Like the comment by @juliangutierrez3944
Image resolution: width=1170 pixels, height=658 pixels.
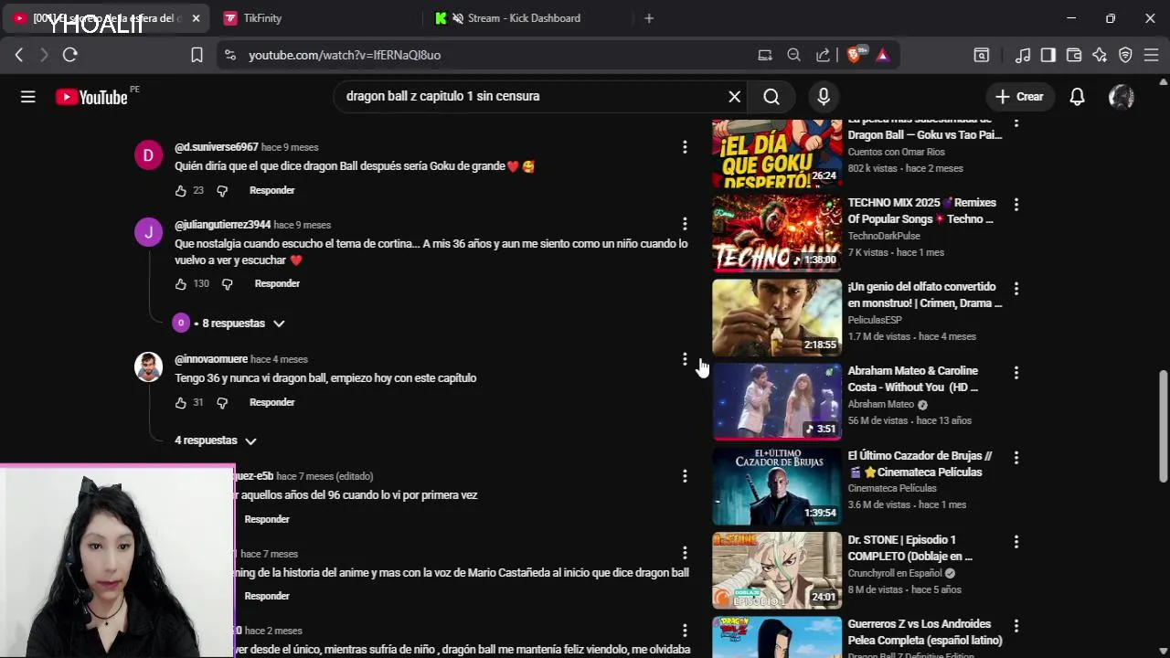point(180,283)
